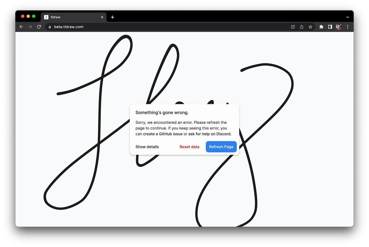Reload the page with the refresh icon
The height and width of the screenshot is (247, 369).
point(39,27)
